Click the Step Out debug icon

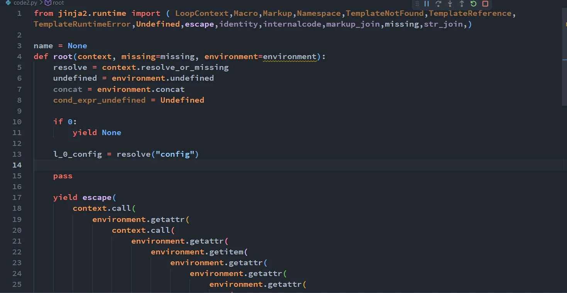click(462, 4)
